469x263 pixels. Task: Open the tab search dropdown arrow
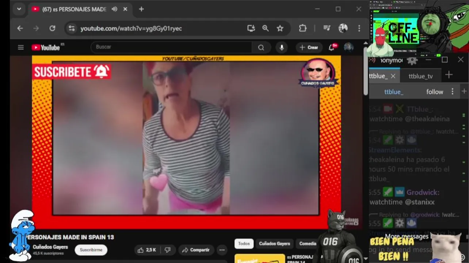tap(19, 9)
